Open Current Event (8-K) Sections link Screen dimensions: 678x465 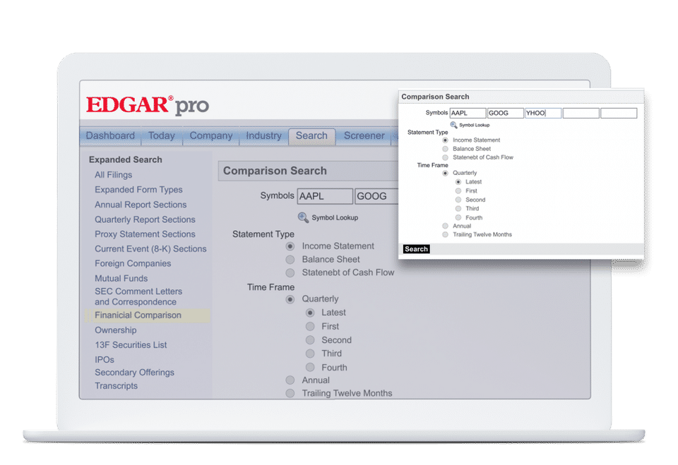[x=150, y=249]
